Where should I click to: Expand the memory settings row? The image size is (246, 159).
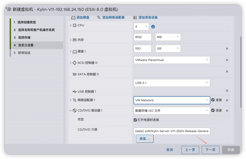click(x=71, y=40)
